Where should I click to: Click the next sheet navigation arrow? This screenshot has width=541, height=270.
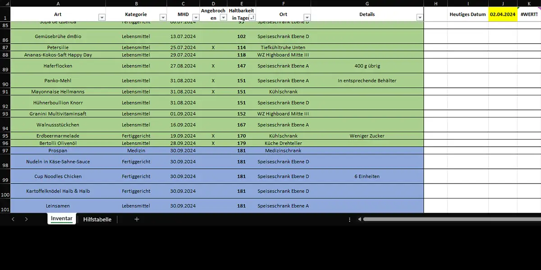27,219
